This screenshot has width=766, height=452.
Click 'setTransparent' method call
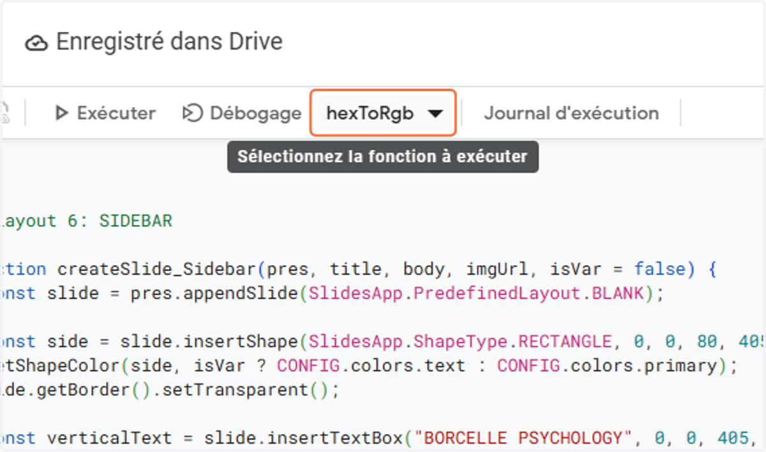tap(236, 390)
